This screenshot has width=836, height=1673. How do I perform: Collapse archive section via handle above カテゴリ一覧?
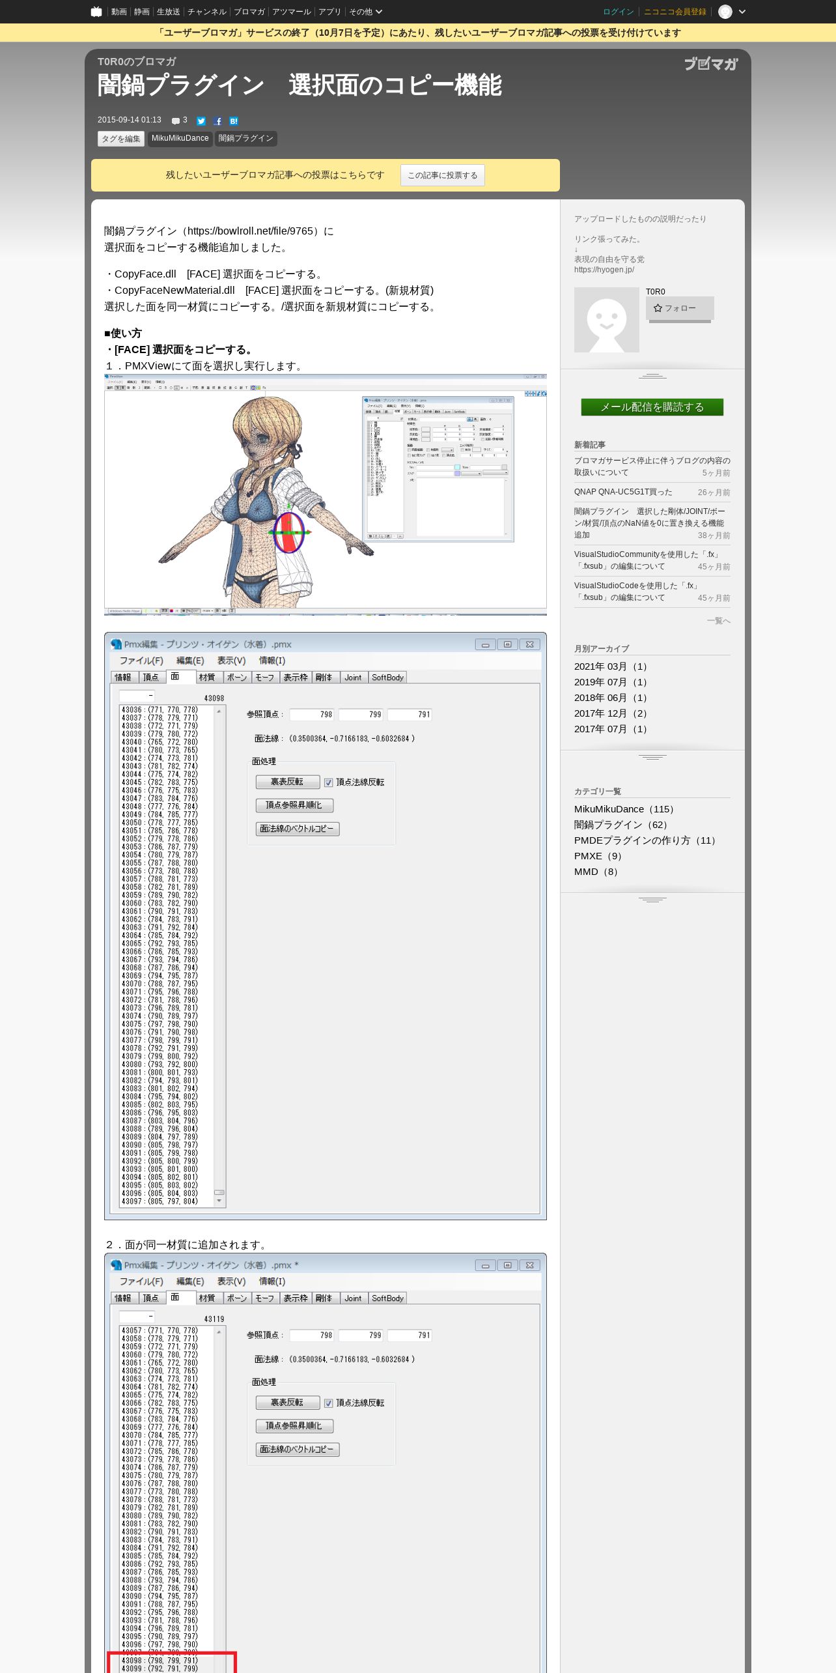point(652,757)
